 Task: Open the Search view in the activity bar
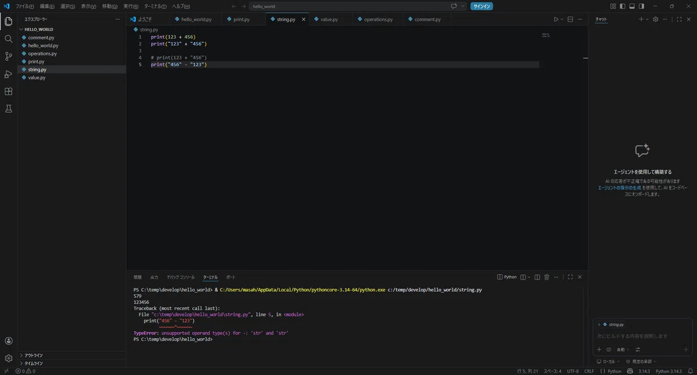point(9,39)
